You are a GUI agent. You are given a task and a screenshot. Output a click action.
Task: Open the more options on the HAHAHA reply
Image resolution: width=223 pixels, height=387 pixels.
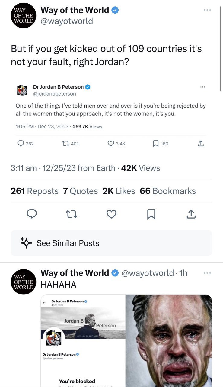207,273
